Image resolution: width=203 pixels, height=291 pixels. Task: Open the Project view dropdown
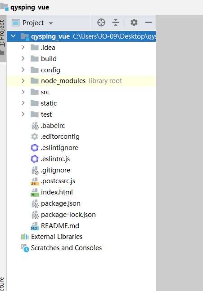(x=50, y=23)
